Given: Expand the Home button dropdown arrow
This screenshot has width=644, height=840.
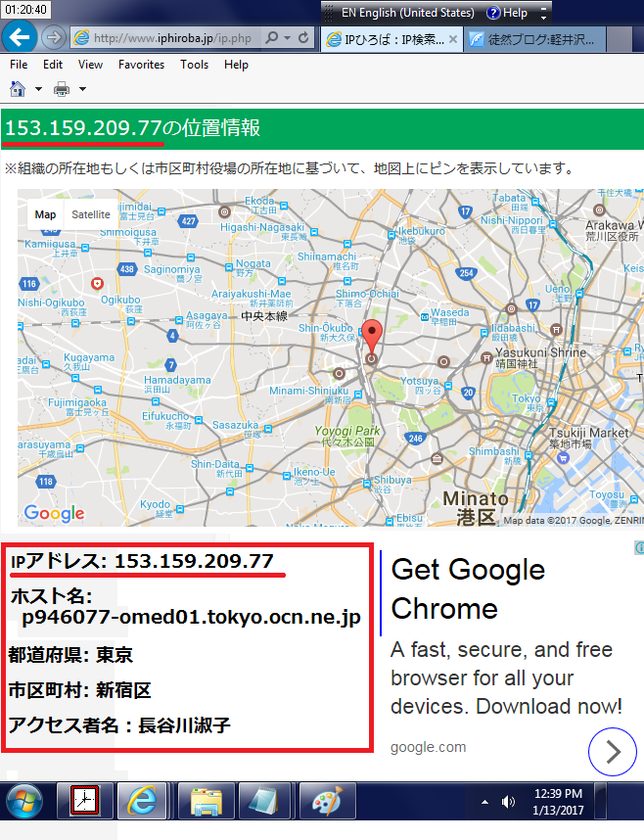Looking at the screenshot, I should click(38, 89).
